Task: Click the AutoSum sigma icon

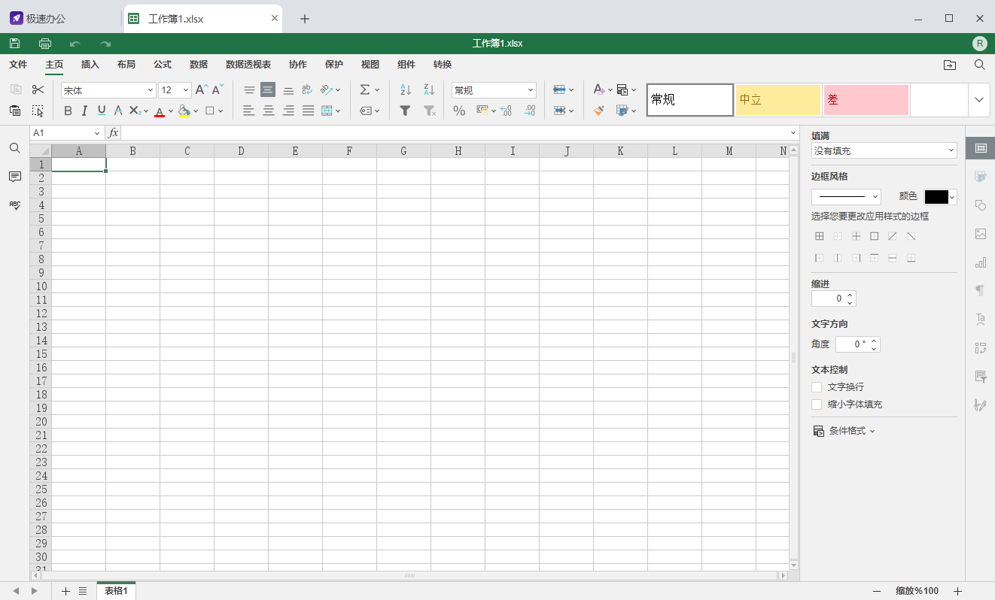Action: [x=365, y=89]
